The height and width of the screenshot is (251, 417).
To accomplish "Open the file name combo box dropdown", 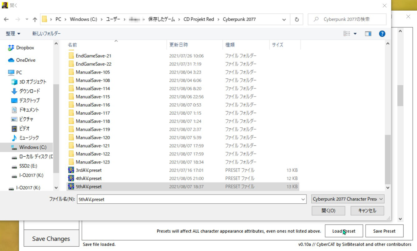I will pos(303,199).
